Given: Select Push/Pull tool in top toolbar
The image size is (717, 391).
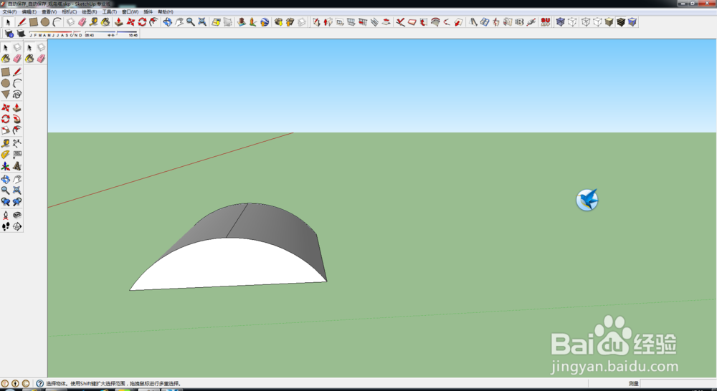Looking at the screenshot, I should point(118,22).
